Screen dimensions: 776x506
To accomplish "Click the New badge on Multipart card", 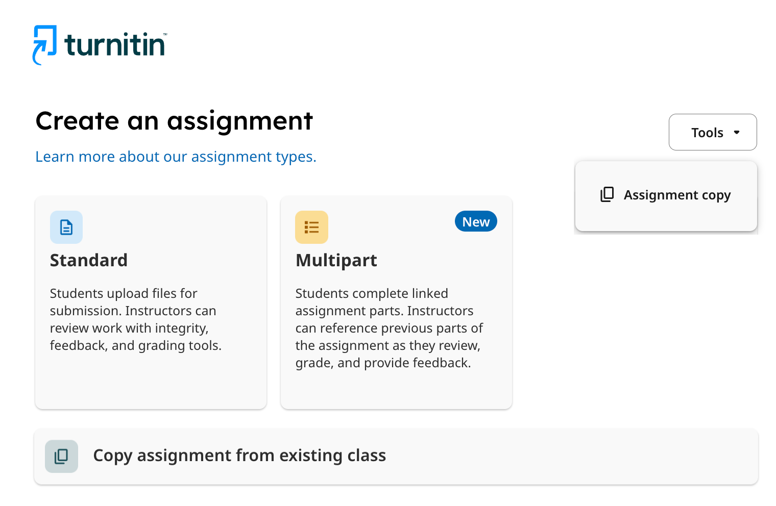I will pos(476,221).
